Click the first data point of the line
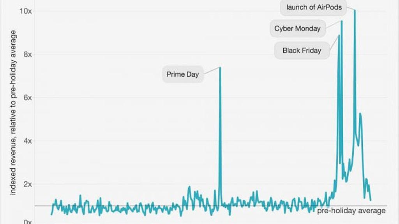The height and width of the screenshot is (224, 399). point(51,214)
